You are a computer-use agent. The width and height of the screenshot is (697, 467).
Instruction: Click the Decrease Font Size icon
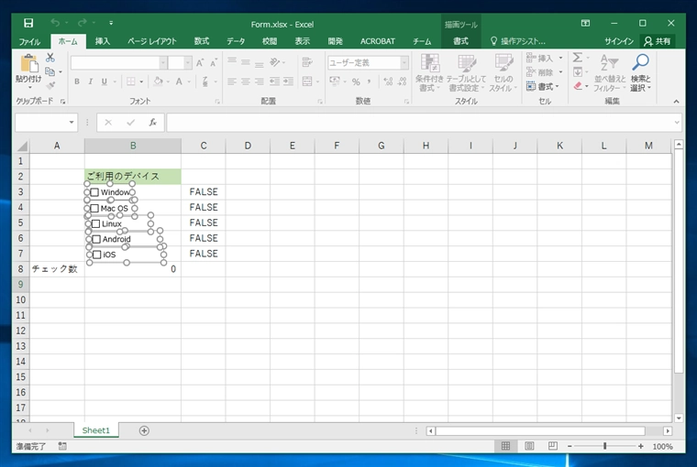[214, 62]
